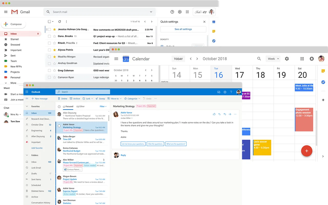Click the Gmail Compose button
The height and width of the screenshot is (205, 328).
[14, 24]
